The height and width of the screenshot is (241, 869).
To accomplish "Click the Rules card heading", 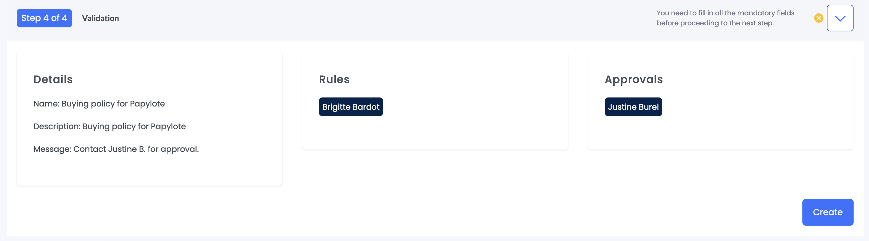I will click(x=334, y=79).
